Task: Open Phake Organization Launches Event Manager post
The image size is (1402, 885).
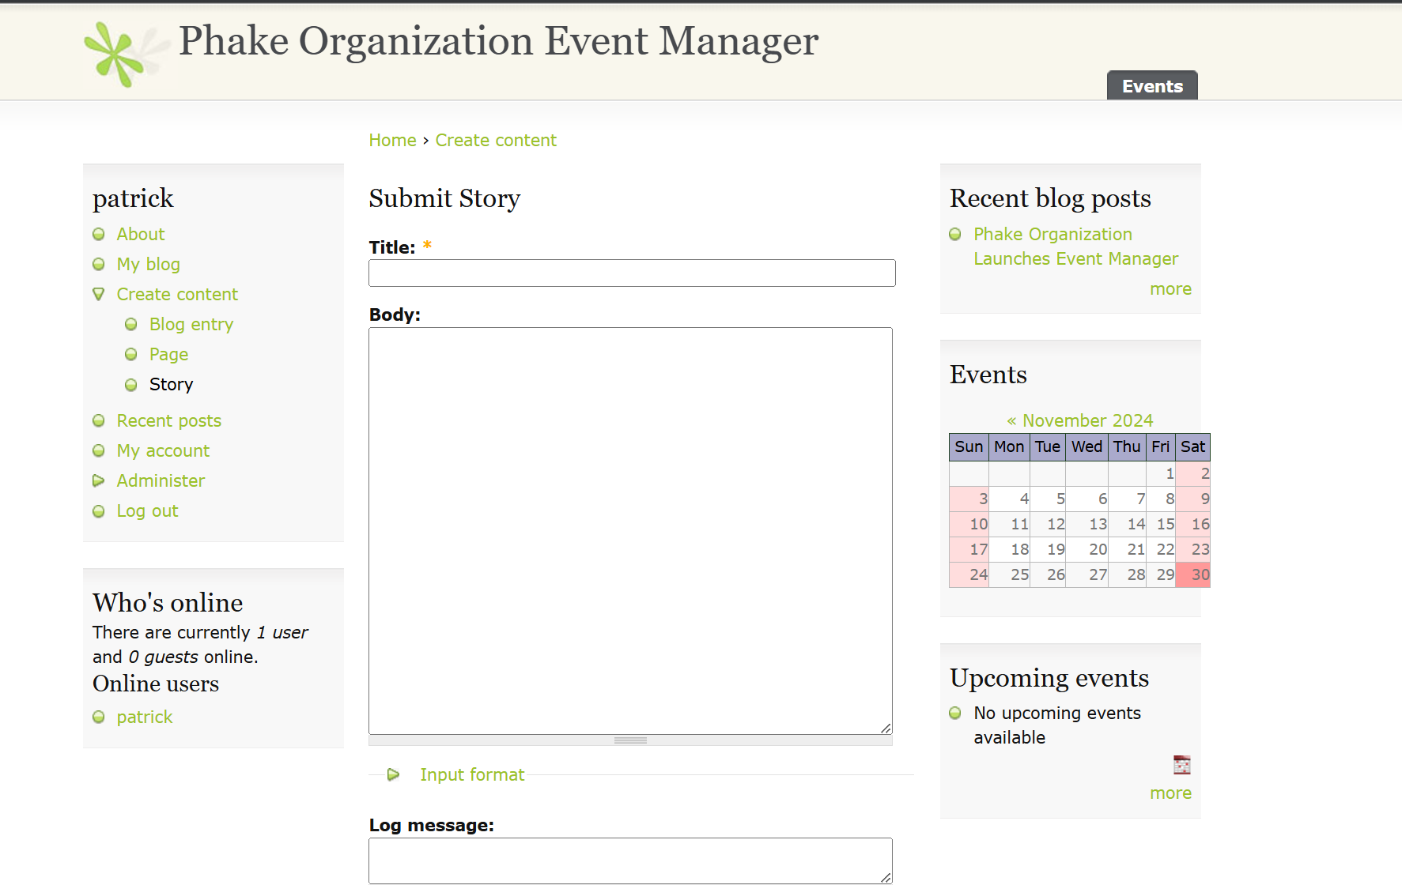Action: pos(1075,247)
